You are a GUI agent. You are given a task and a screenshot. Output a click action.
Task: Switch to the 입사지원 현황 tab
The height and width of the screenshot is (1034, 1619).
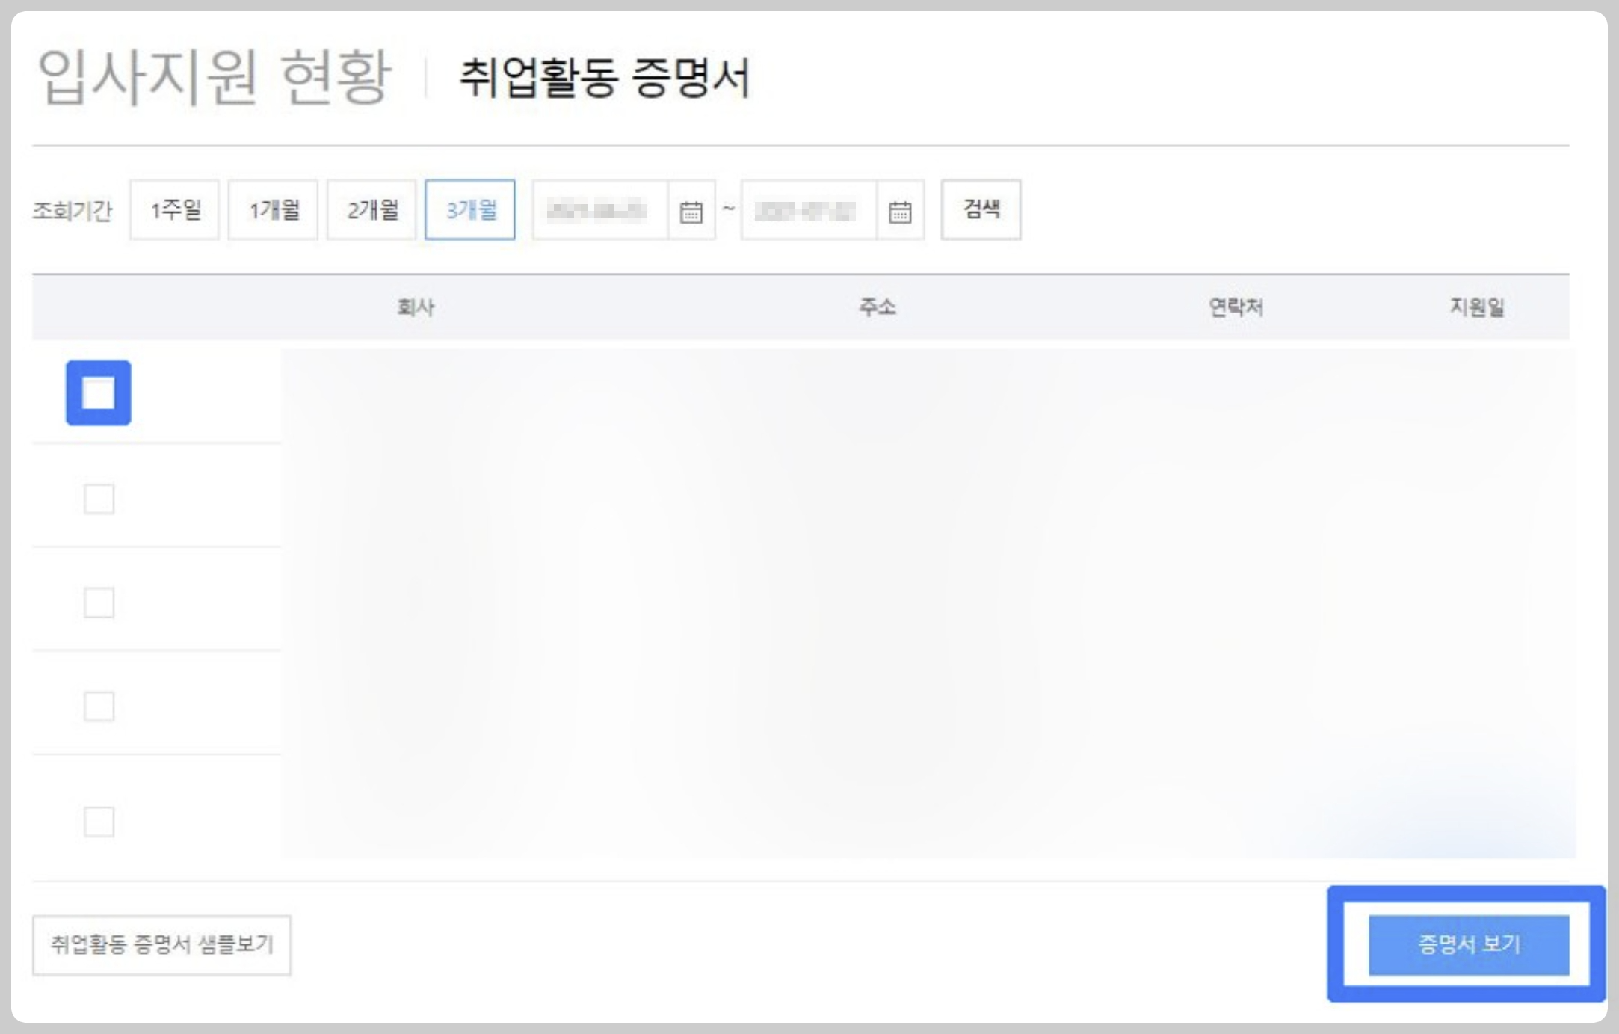[x=215, y=77]
